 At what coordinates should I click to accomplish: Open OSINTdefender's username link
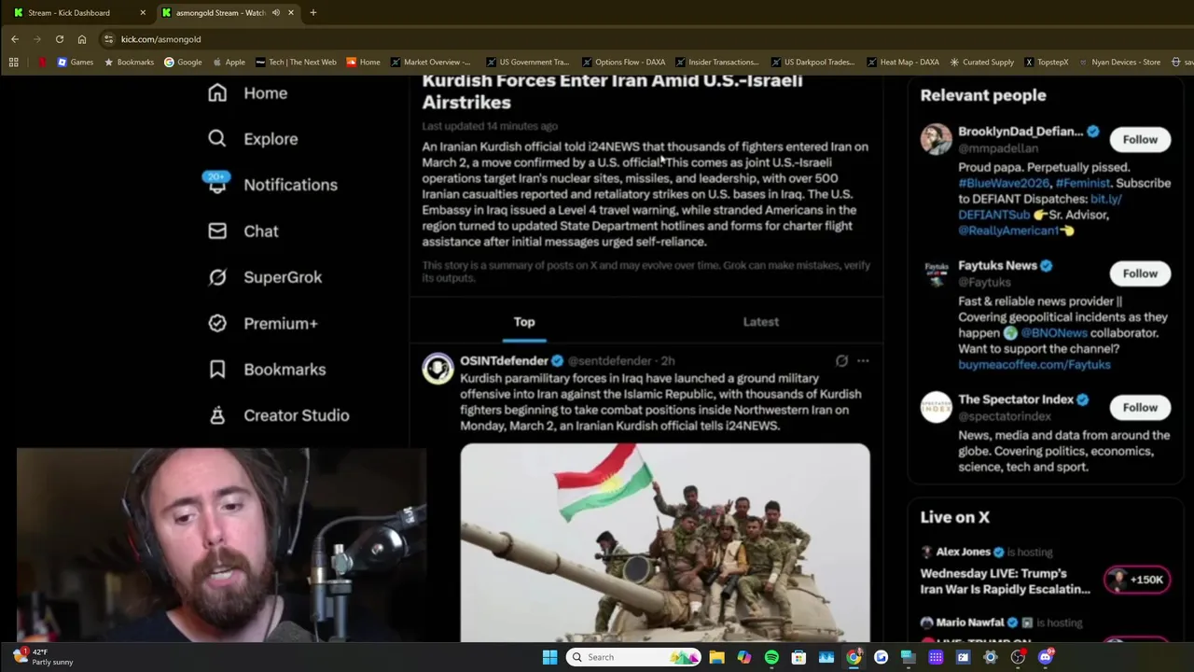pos(609,360)
